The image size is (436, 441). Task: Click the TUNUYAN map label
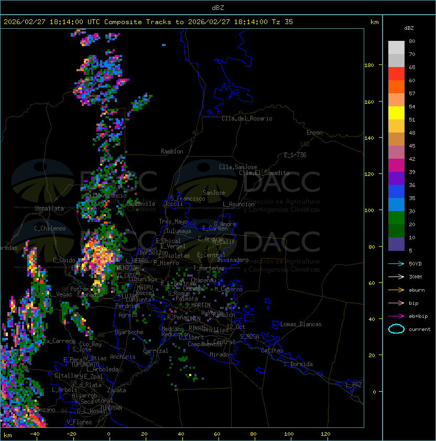(111, 408)
